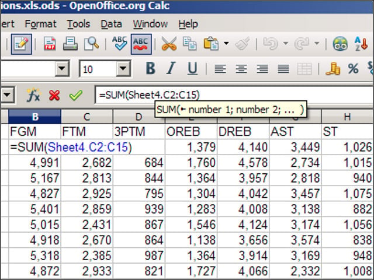Click the Cut scissors icon
This screenshot has height=280, width=374.
tap(169, 44)
